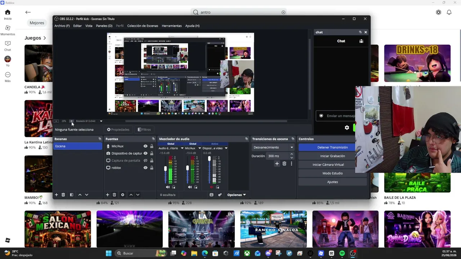The height and width of the screenshot is (259, 461).
Task: Lock the Captura de pantalla source
Action: [152, 160]
